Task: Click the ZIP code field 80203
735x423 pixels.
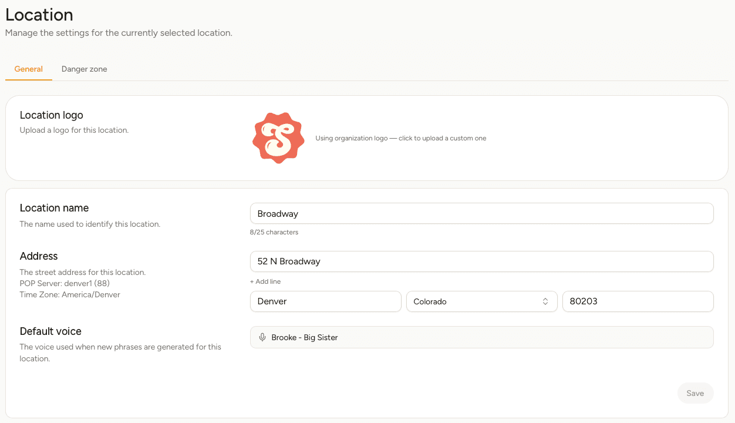Action: (638, 301)
